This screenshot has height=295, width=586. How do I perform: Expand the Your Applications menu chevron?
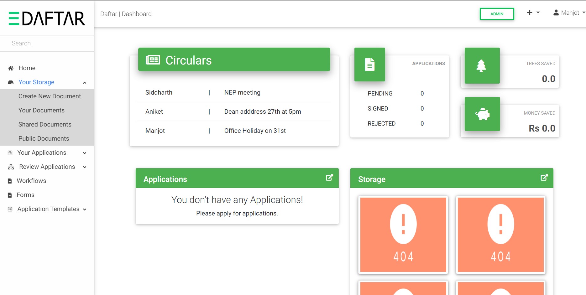[x=85, y=153]
